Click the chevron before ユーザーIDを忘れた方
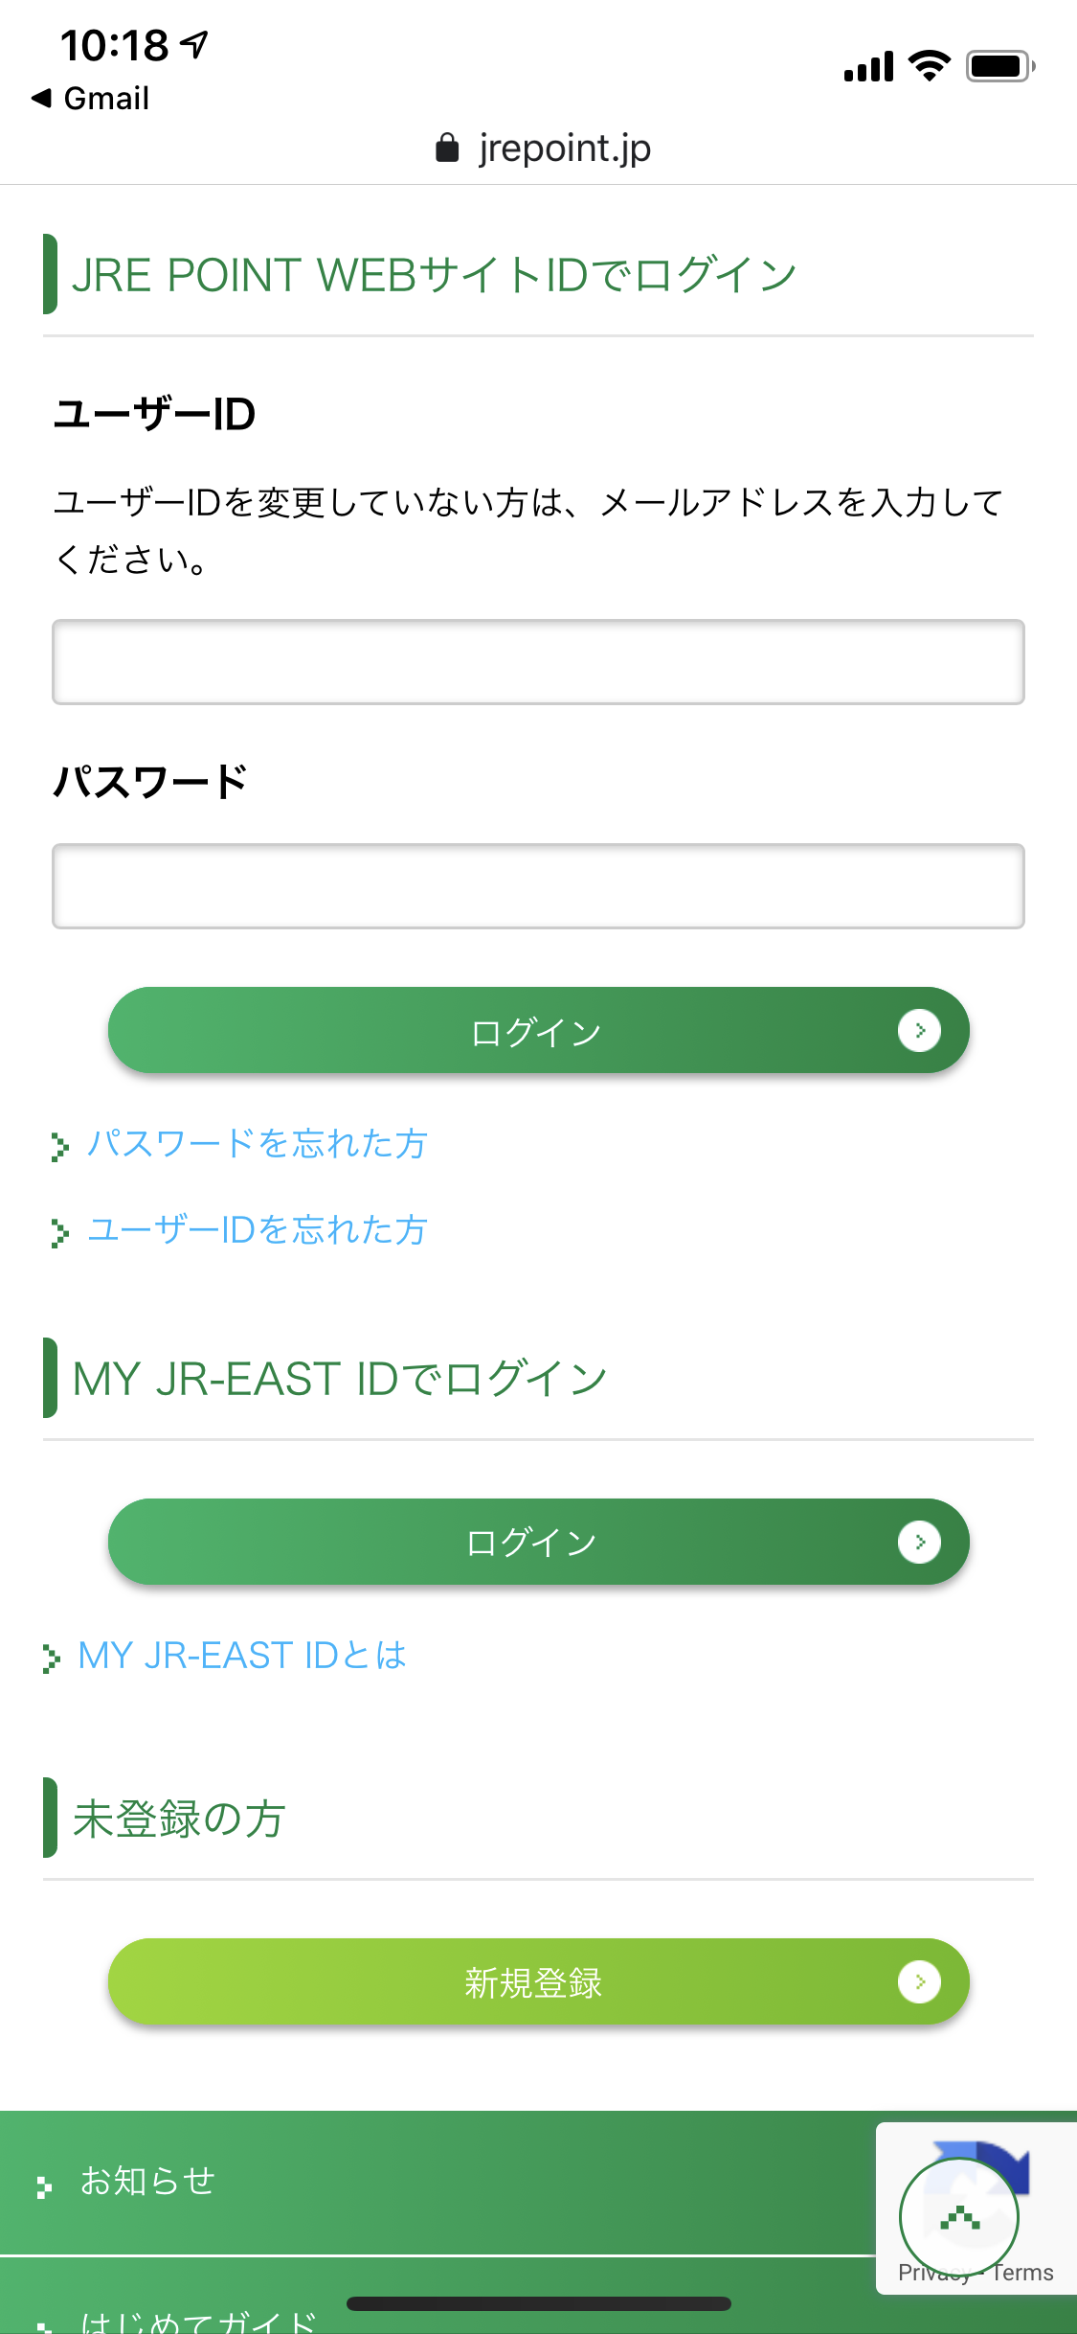1077x2334 pixels. (x=59, y=1232)
